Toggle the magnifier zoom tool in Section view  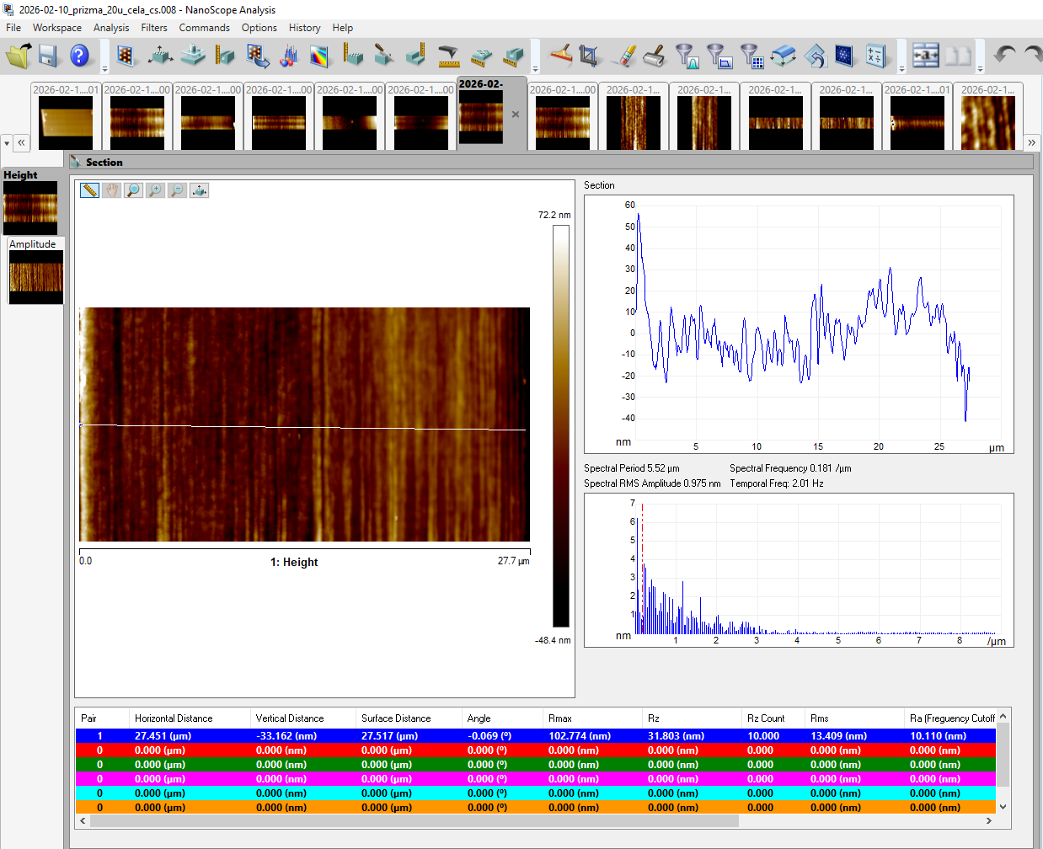point(133,190)
